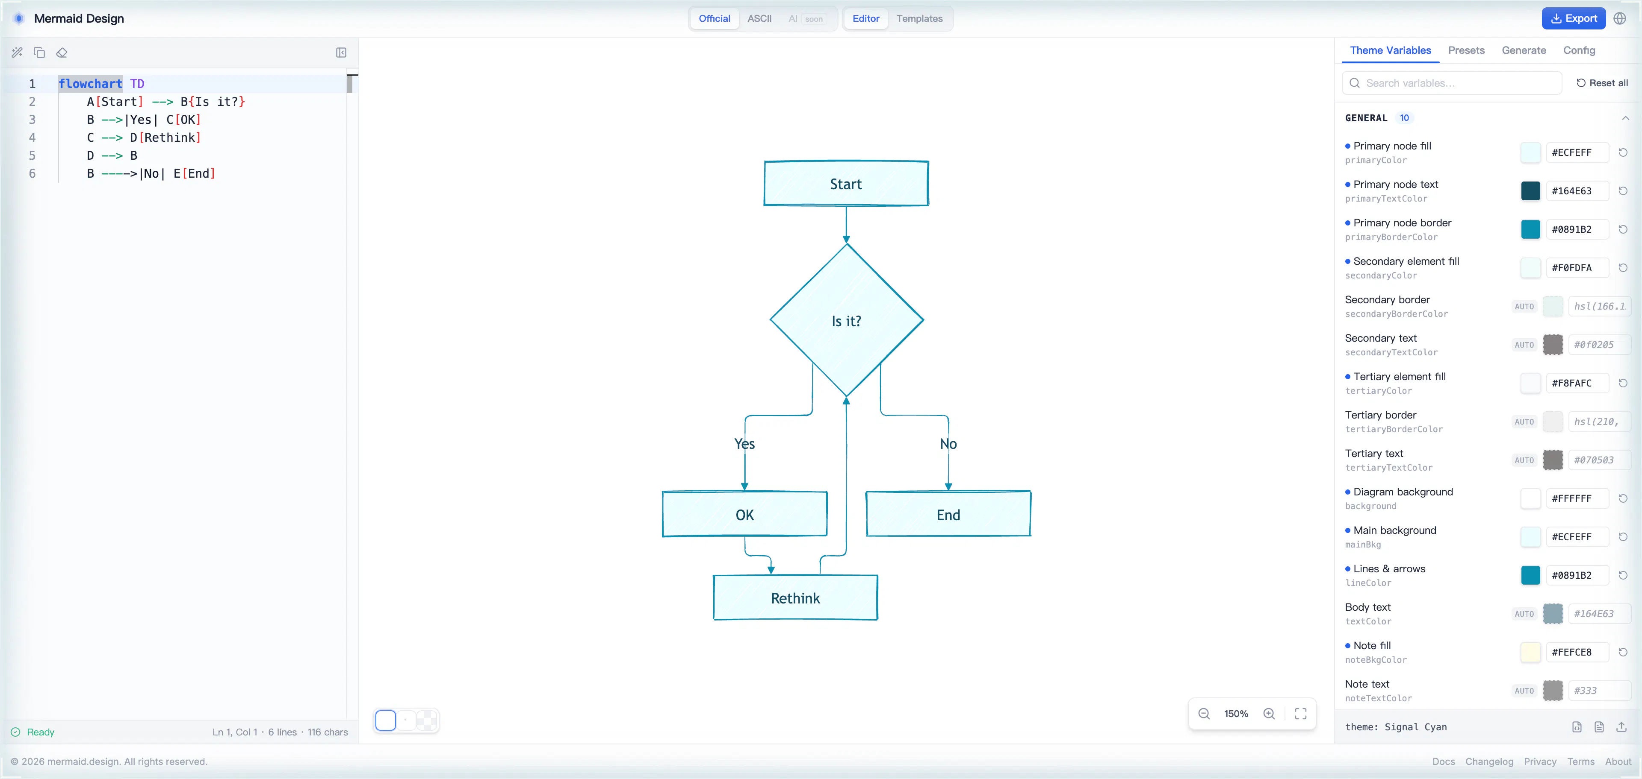Reset Note fill color
Screen dimensions: 1642x779
[1623, 652]
